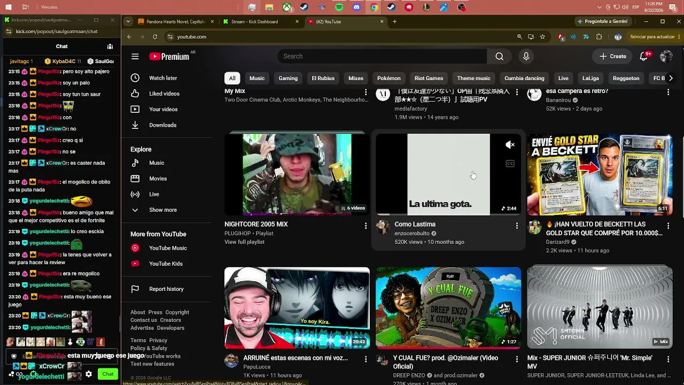Viewport: 684px width, 385px height.
Task: Unmute the Como Lastima video preview
Action: tap(510, 145)
